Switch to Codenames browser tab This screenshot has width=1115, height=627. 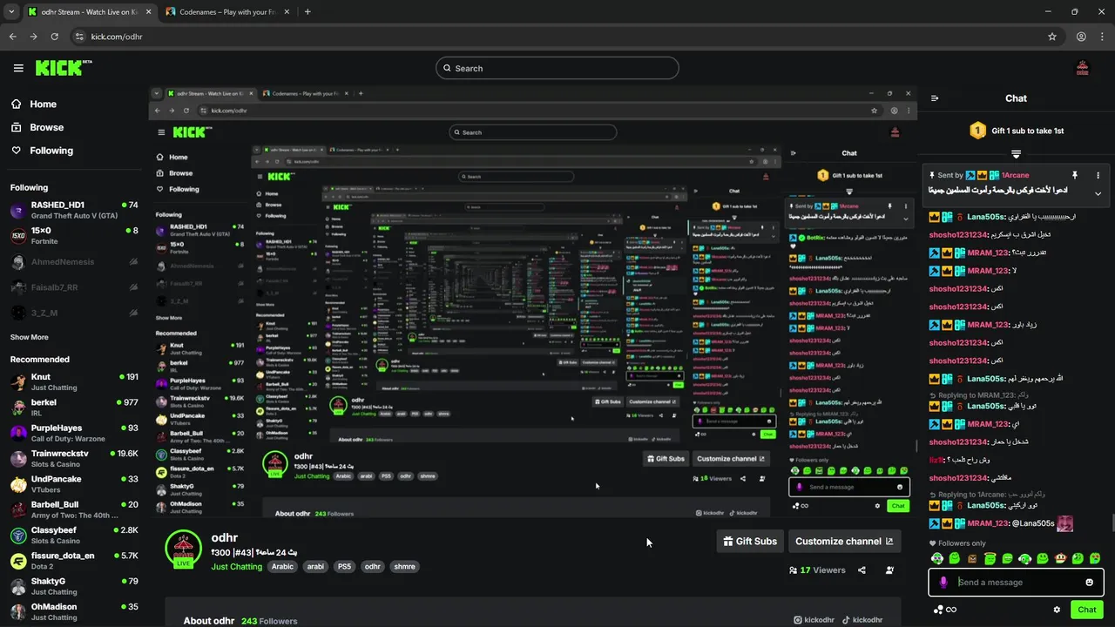tap(226, 12)
